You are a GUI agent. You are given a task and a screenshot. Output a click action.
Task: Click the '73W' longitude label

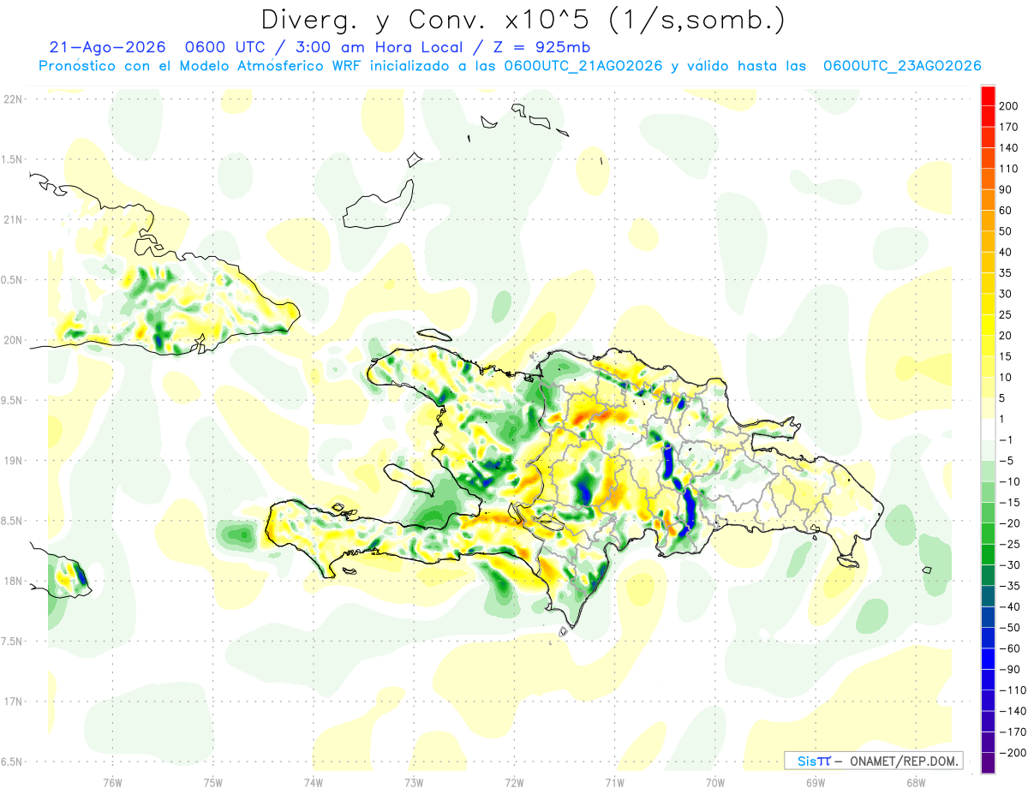414,782
